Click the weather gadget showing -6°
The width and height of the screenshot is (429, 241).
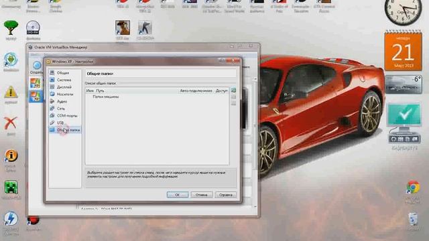[x=404, y=85]
